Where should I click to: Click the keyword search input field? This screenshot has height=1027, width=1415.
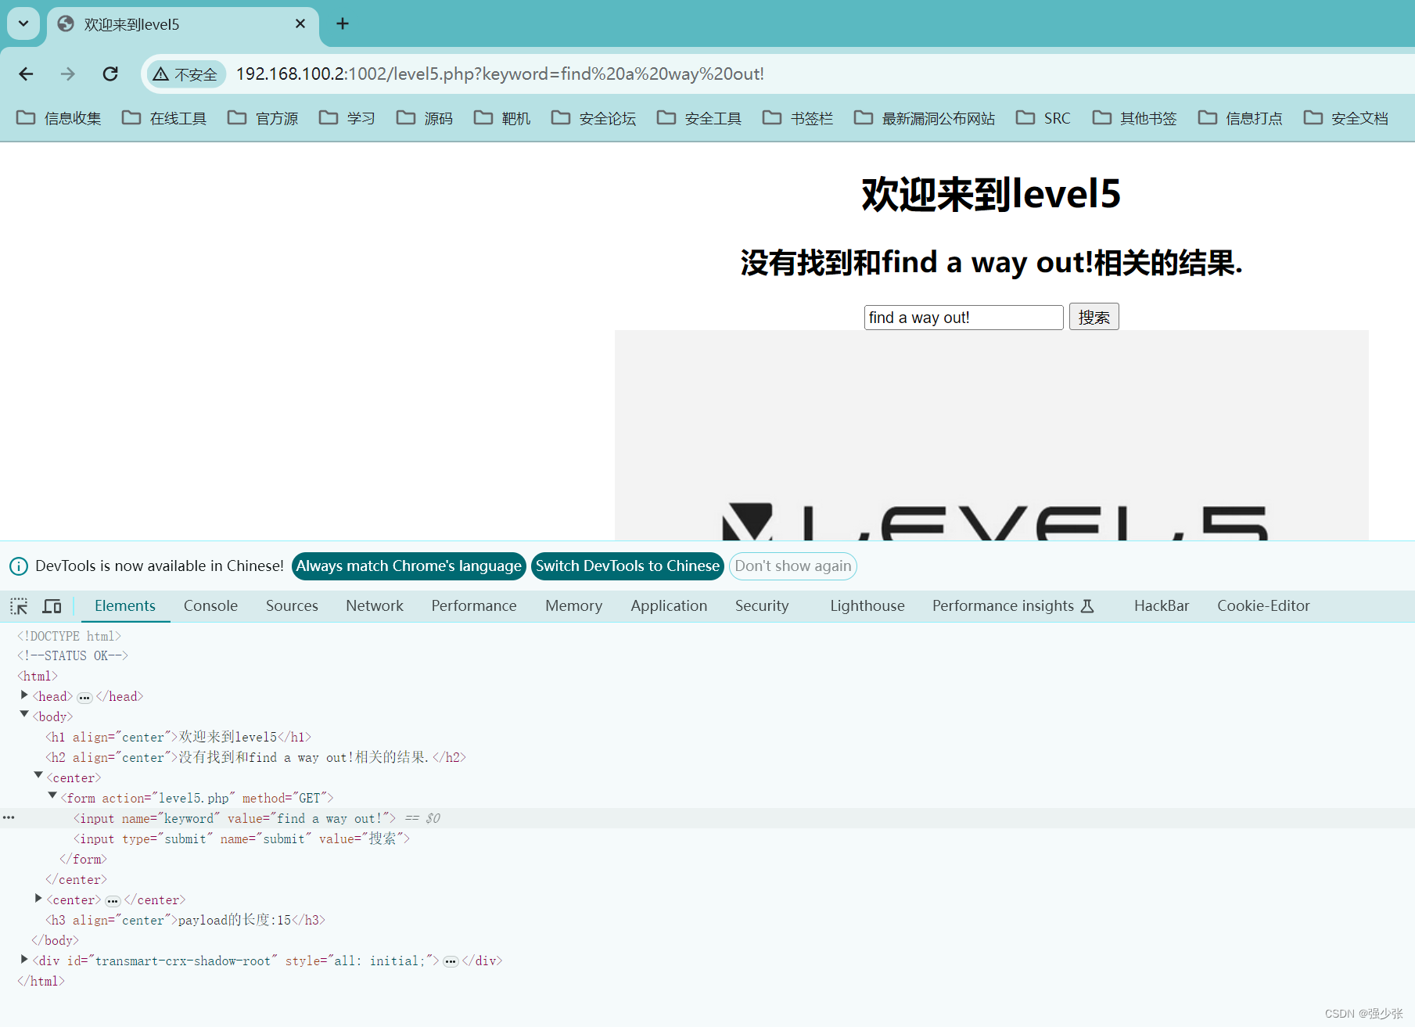(964, 318)
